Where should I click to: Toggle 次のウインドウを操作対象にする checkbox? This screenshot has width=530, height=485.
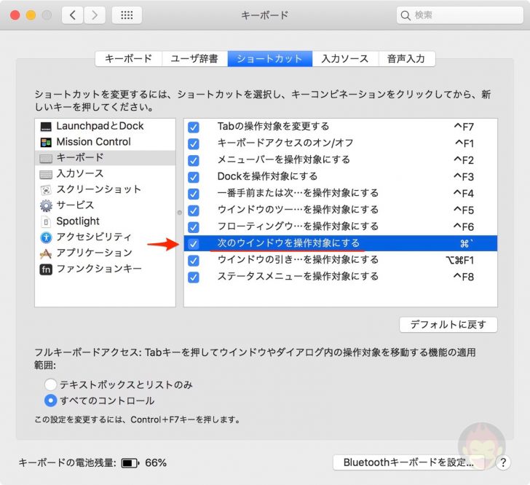coord(194,244)
